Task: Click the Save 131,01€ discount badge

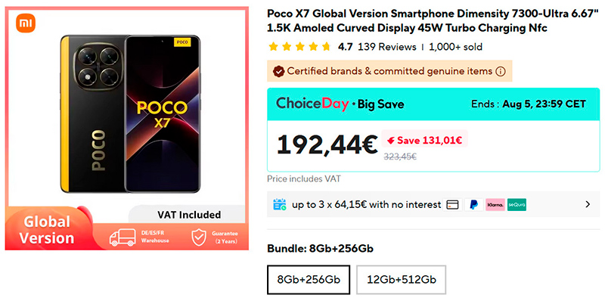Action: pos(424,141)
